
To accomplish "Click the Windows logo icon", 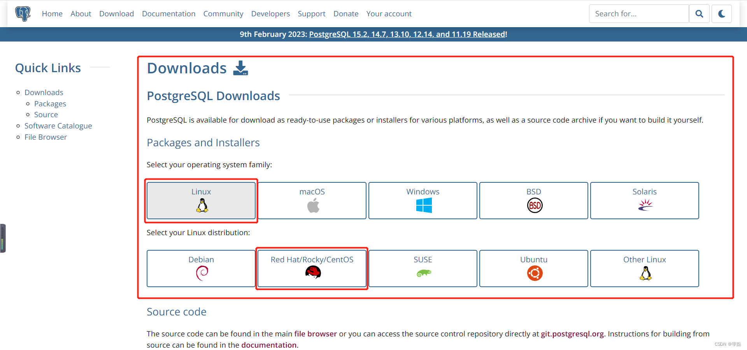I will pyautogui.click(x=424, y=205).
